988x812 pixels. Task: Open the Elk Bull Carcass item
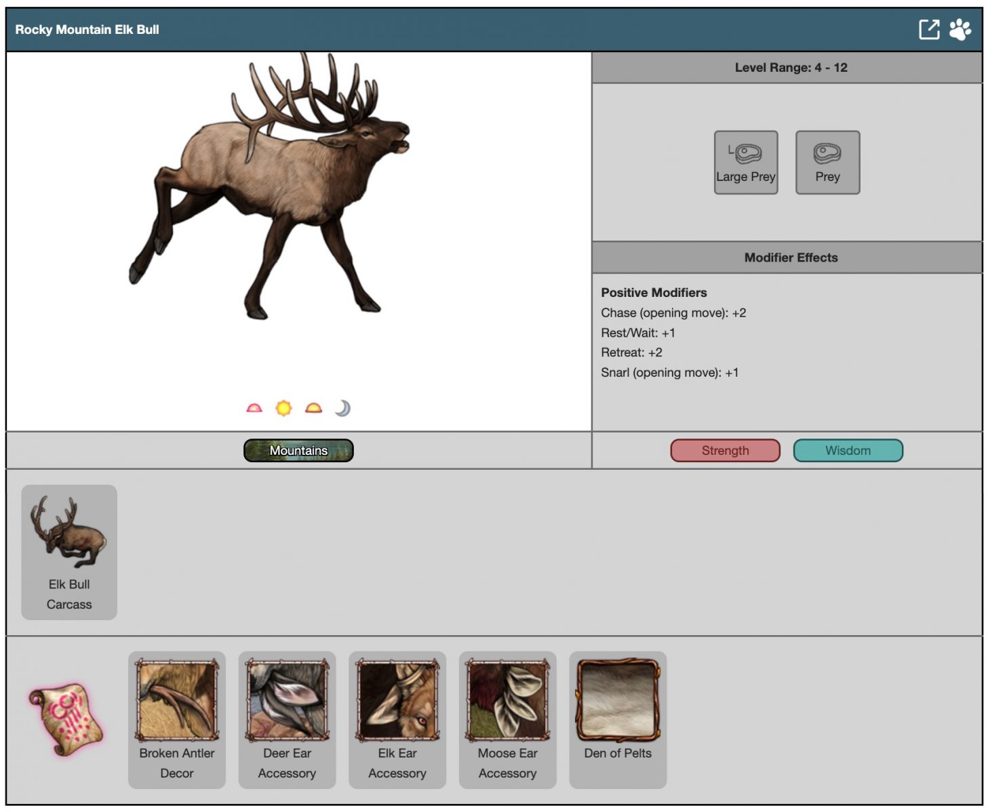(x=69, y=552)
